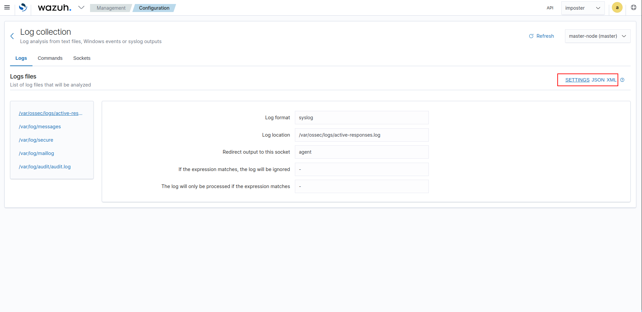Click the API label in the top bar

point(550,8)
